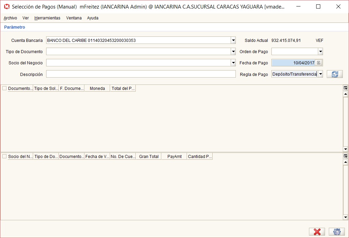Toggle select-all checkbox in Documento table header
Screen dimensions: 349x238
pyautogui.click(x=4, y=88)
